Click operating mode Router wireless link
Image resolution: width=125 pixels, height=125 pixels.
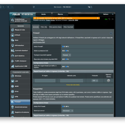(51, 20)
